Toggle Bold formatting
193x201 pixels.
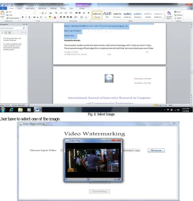click(x=23, y=17)
